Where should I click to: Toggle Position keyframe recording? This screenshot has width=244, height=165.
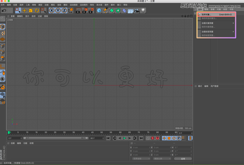(164, 138)
